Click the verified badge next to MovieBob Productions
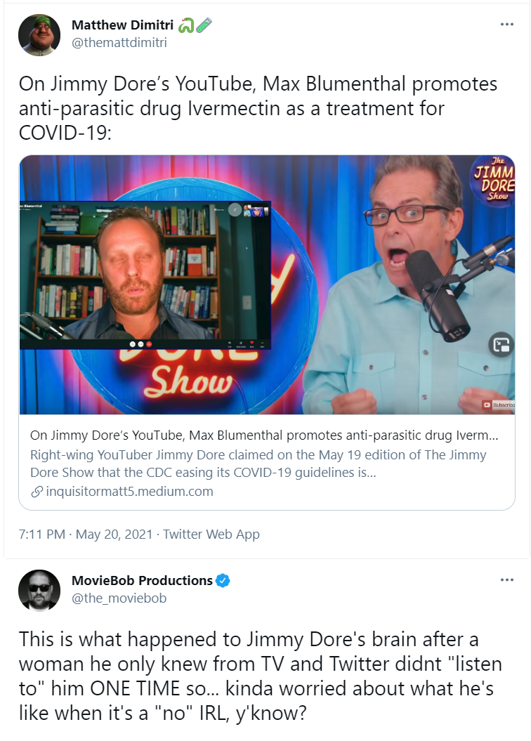The width and height of the screenshot is (531, 741). tap(223, 580)
